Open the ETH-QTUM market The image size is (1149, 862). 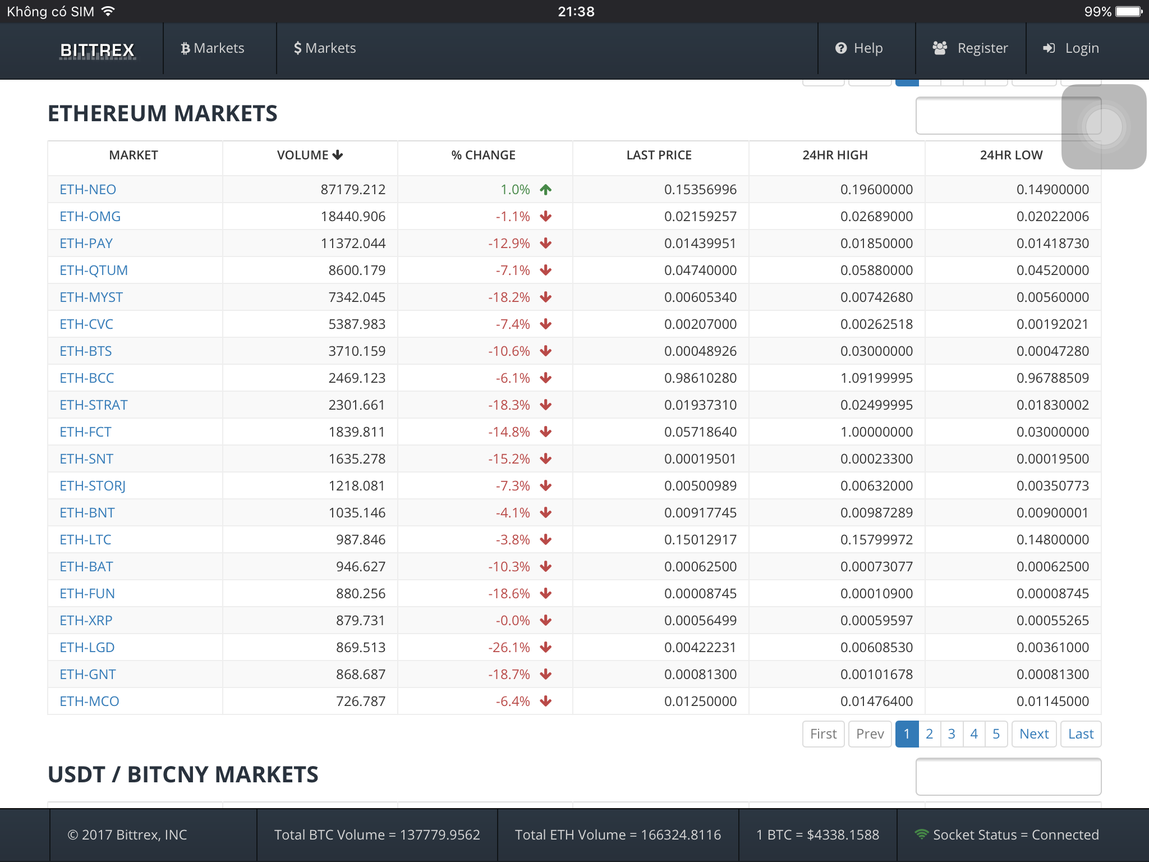coord(94,270)
